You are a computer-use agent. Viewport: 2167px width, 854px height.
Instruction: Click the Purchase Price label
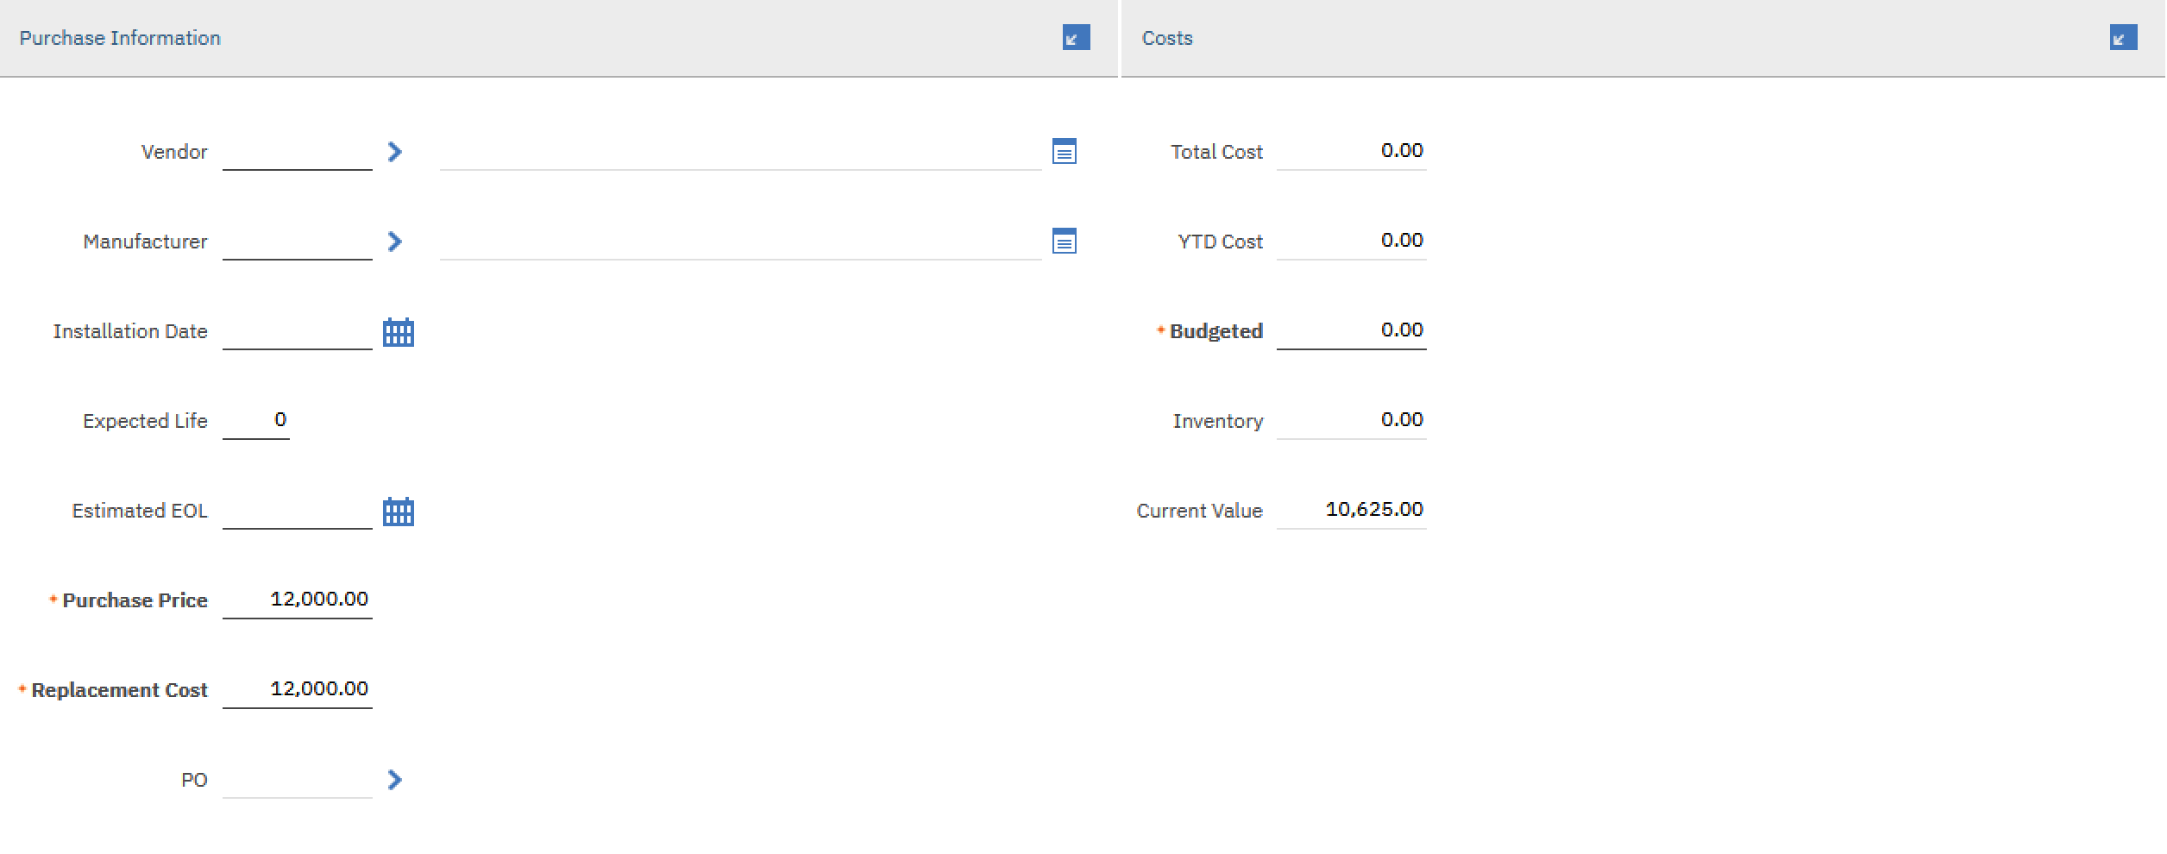click(134, 600)
